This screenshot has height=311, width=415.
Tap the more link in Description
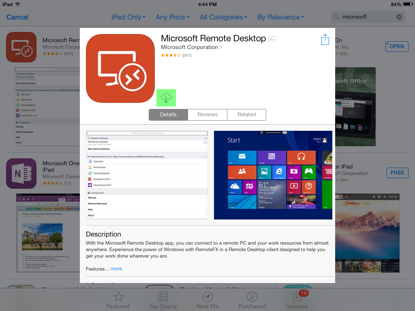[x=116, y=268]
